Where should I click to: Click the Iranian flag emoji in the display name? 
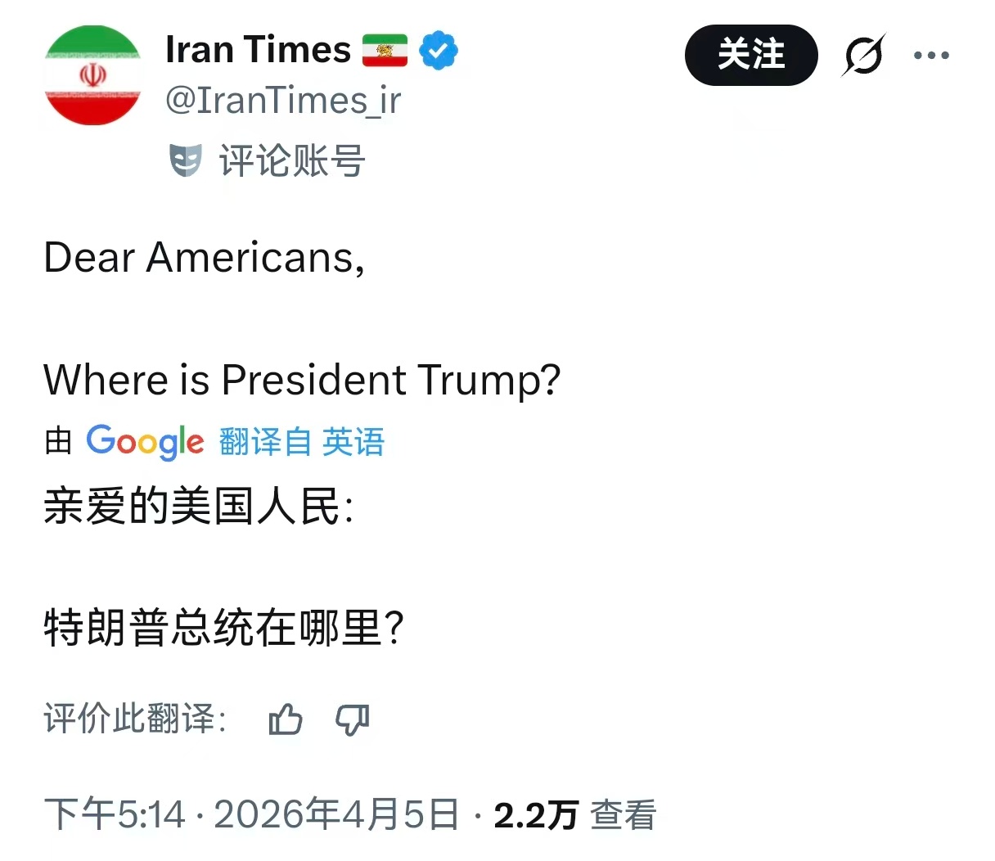tap(385, 49)
